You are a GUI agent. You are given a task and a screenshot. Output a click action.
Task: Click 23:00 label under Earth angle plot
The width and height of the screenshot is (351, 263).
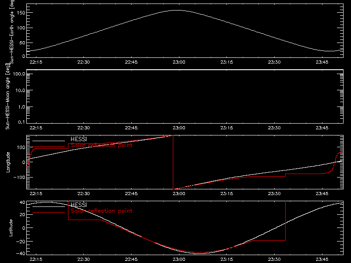[179, 62]
